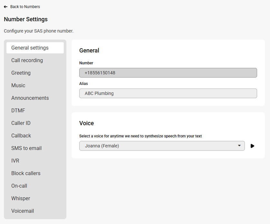Select the Joanna (Female) voice combo box
The width and height of the screenshot is (270, 224).
(x=162, y=146)
